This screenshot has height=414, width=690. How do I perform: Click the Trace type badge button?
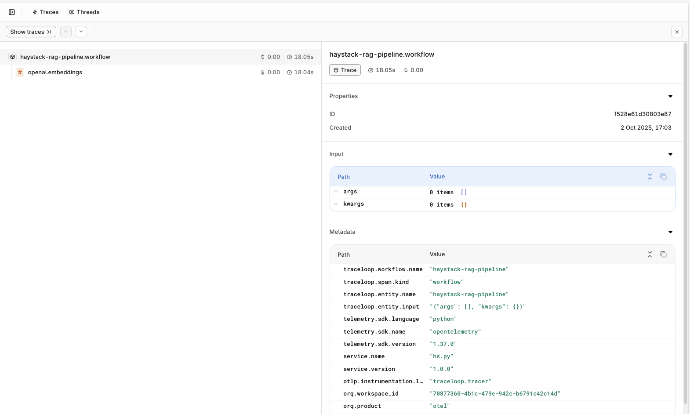(x=345, y=70)
